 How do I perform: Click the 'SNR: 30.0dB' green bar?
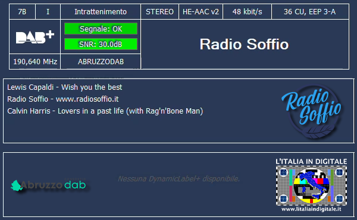click(x=101, y=44)
